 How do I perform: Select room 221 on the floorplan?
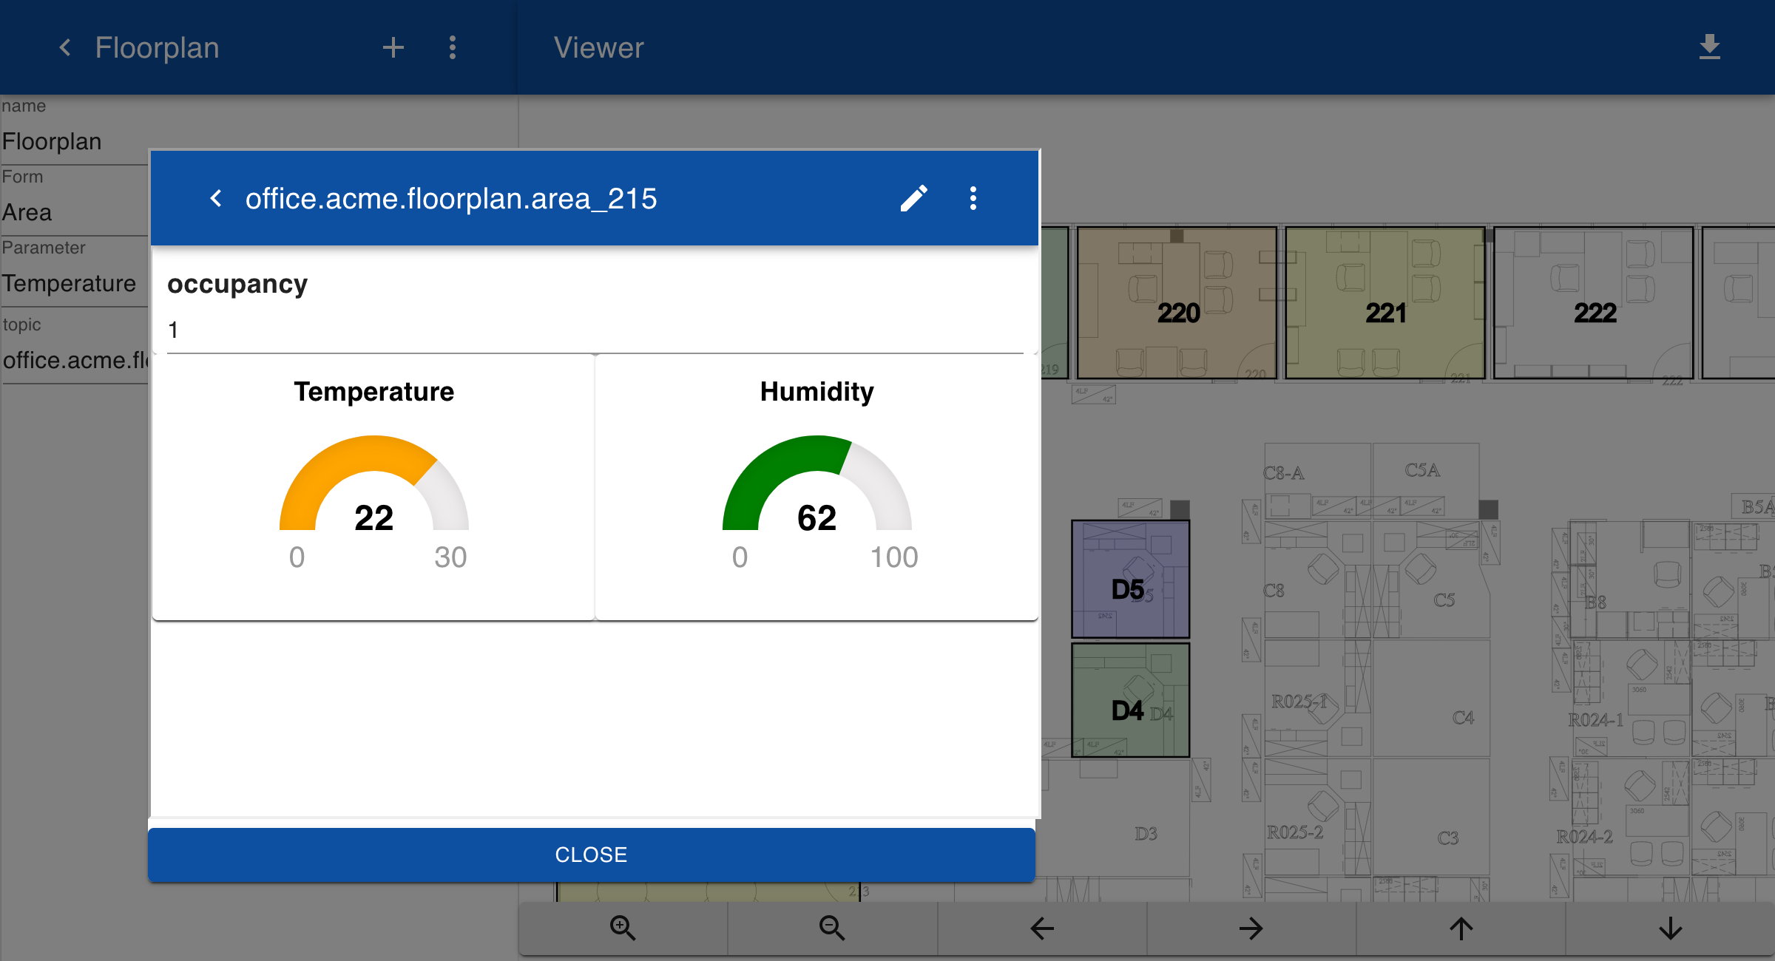(1384, 303)
